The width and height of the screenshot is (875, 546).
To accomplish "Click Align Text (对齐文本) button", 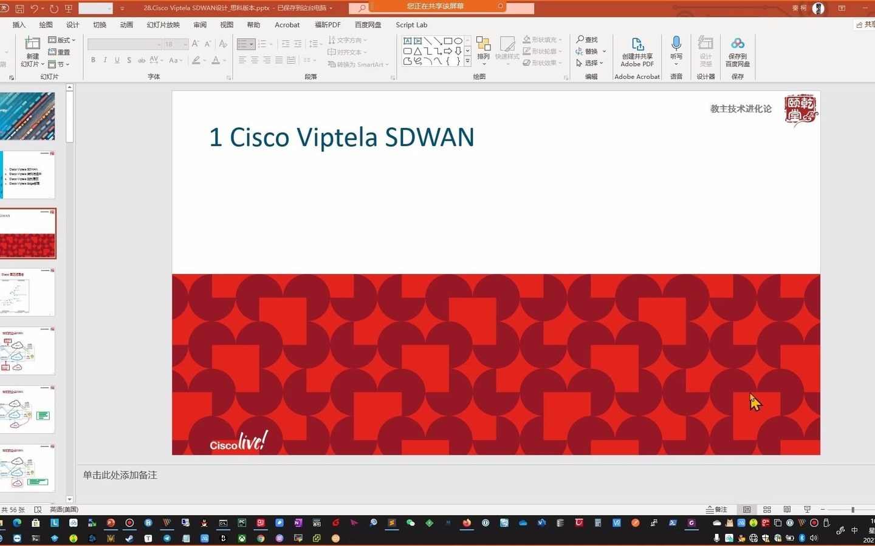I will [348, 52].
